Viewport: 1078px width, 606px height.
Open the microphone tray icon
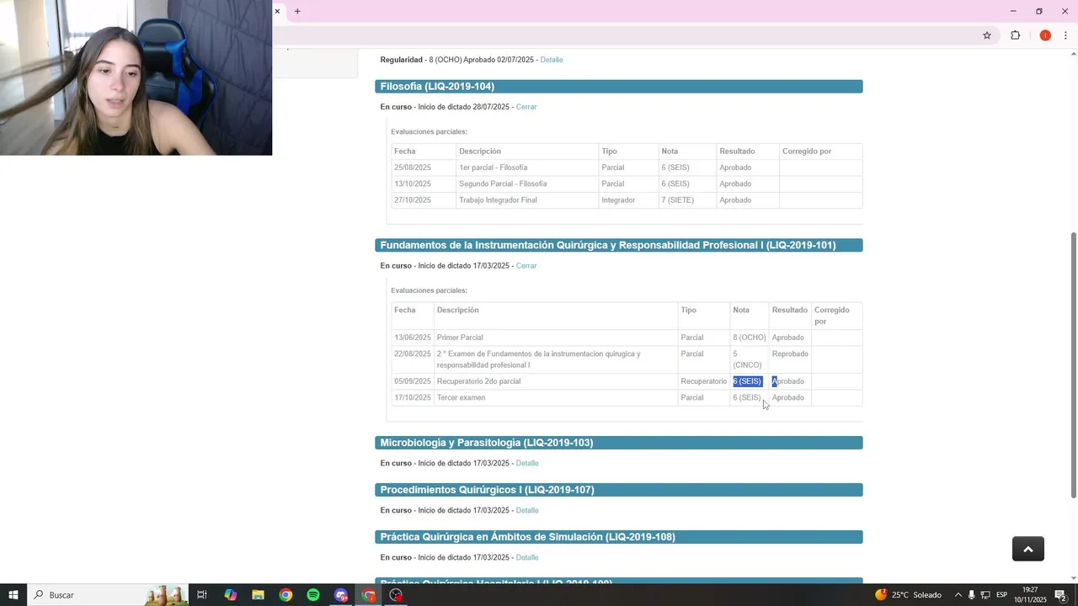coord(971,595)
